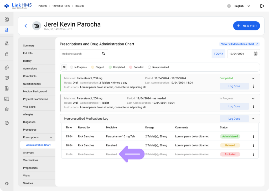
Task: Select the In Progress filter
Action: [78, 67]
